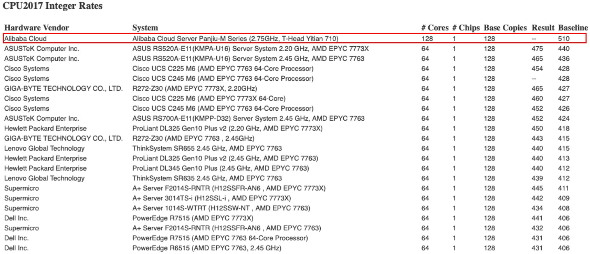Image resolution: width=590 pixels, height=254 pixels.
Task: Click the Supermicro vendor for 3014TS-i
Action: 21,198
